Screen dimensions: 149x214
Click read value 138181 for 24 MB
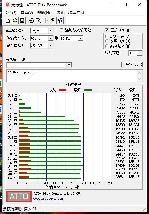click(x=134, y=165)
